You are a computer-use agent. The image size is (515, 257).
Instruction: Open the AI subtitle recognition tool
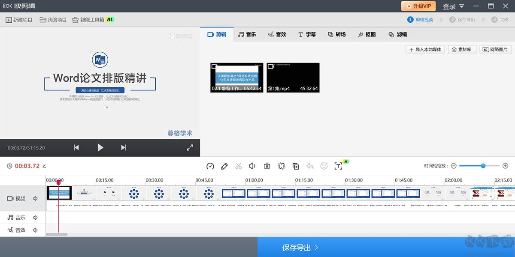pos(339,166)
